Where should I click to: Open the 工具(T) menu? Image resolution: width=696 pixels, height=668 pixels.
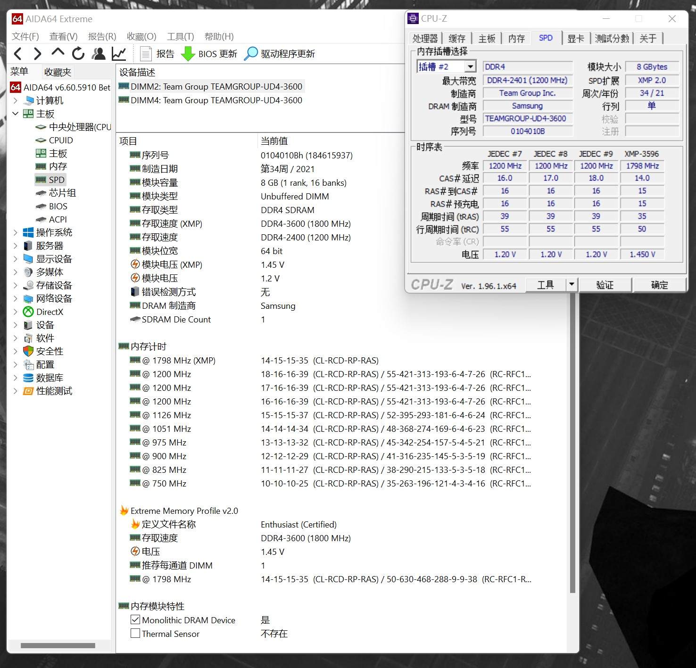(x=180, y=36)
